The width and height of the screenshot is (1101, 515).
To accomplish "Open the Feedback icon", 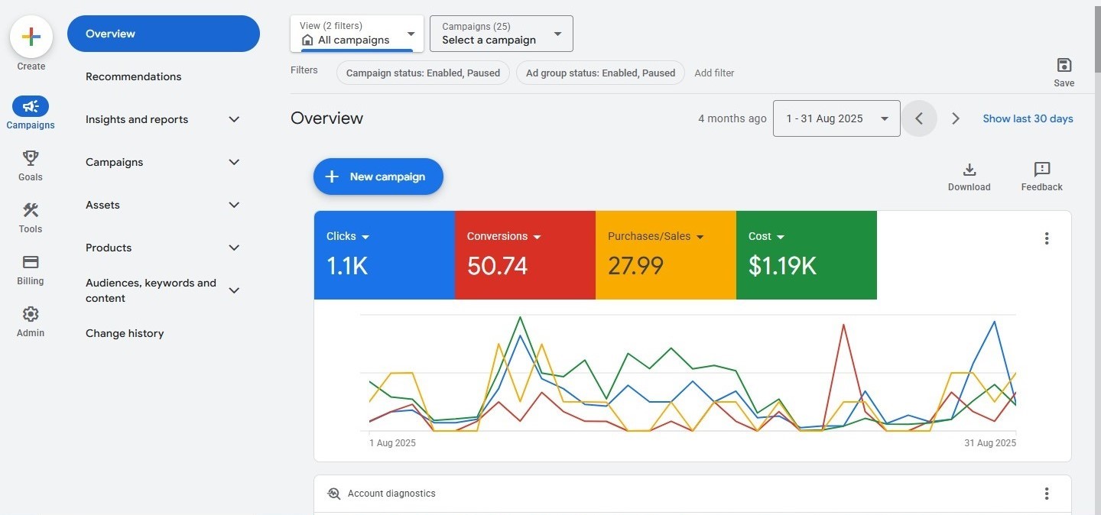I will click(x=1041, y=170).
